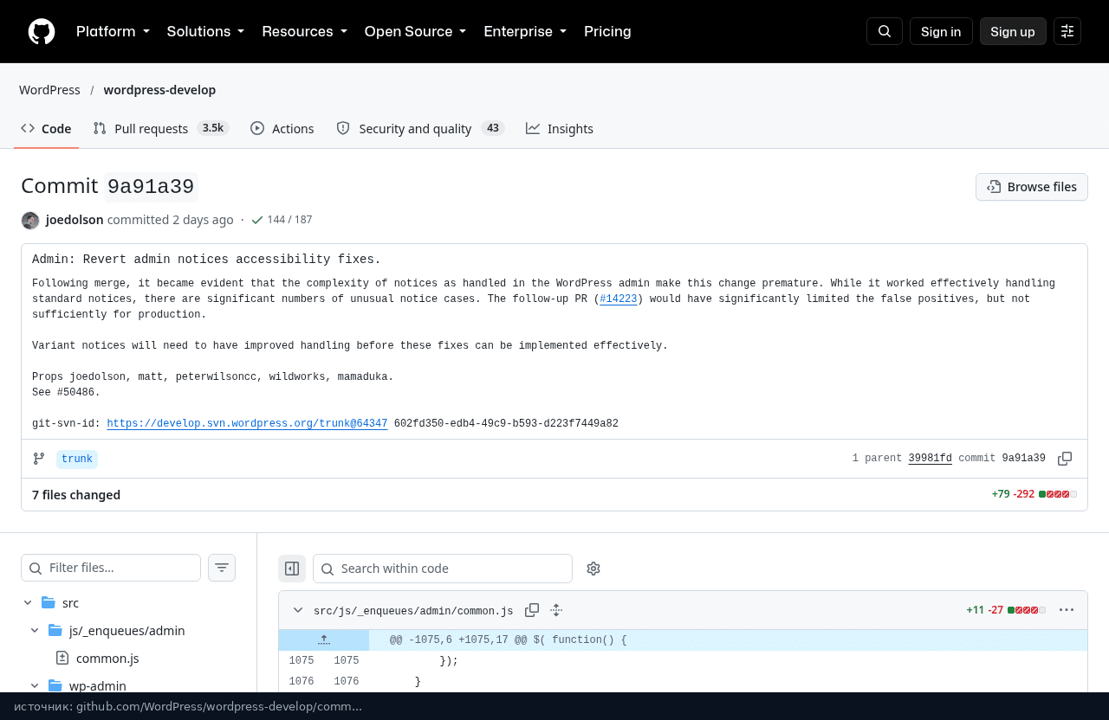This screenshot has height=720, width=1109.
Task: Focus the Filter files input
Action: point(111,568)
